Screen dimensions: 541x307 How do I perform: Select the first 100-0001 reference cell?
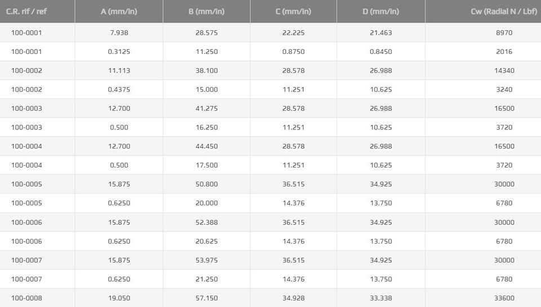(26, 33)
